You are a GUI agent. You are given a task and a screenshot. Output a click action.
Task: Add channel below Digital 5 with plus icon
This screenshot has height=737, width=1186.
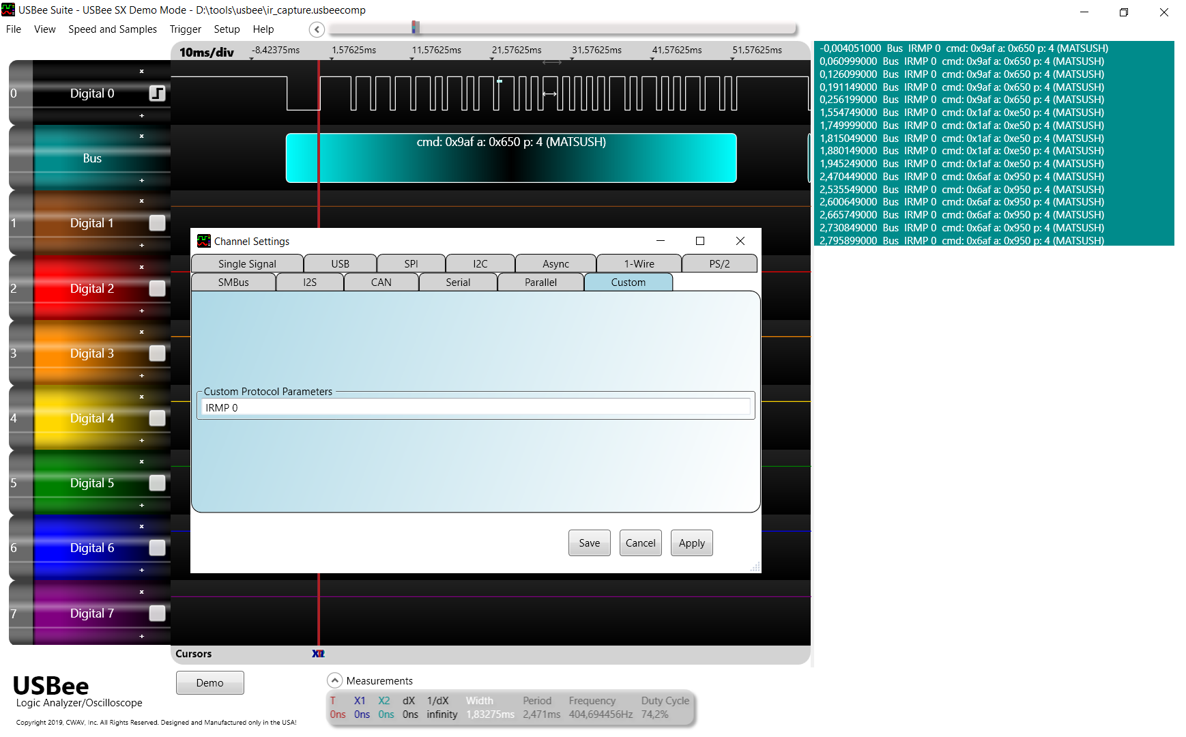click(142, 505)
